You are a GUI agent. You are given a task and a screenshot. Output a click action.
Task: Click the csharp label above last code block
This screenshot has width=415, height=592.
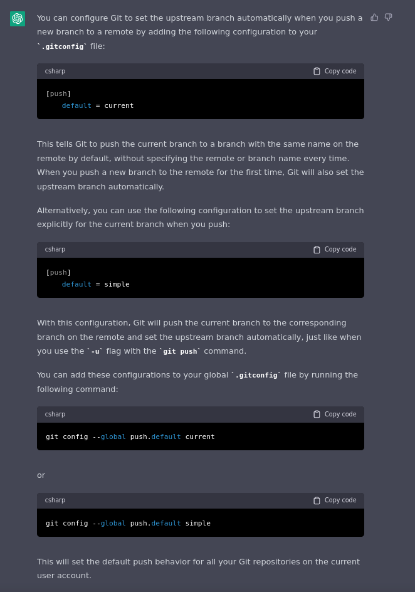[55, 500]
